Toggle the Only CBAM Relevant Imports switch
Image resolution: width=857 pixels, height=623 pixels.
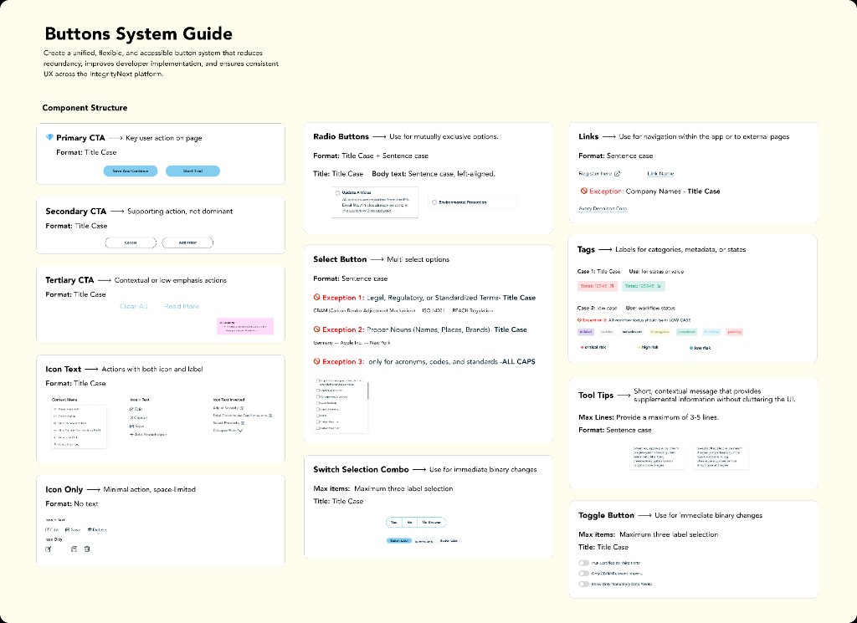click(583, 574)
